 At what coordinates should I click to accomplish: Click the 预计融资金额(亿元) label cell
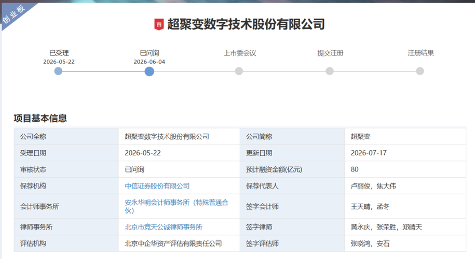click(x=292, y=169)
